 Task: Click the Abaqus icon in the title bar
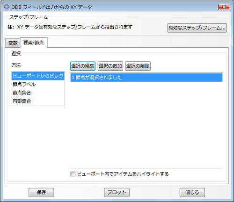(x=7, y=7)
